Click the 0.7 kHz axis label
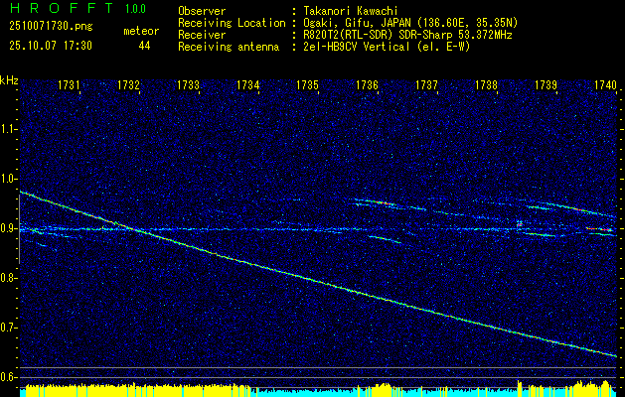 8,328
